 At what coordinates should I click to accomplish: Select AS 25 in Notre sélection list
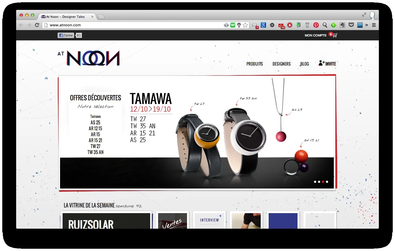click(95, 122)
